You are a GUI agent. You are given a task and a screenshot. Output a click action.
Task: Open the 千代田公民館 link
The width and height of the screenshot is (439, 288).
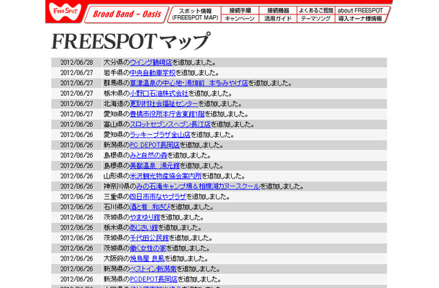click(150, 238)
